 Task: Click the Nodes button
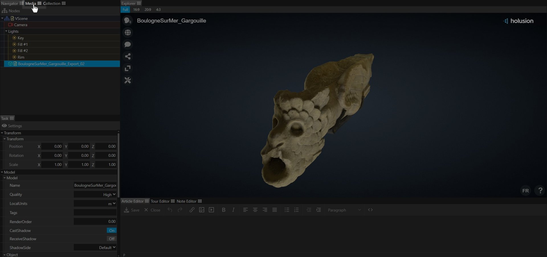11,11
